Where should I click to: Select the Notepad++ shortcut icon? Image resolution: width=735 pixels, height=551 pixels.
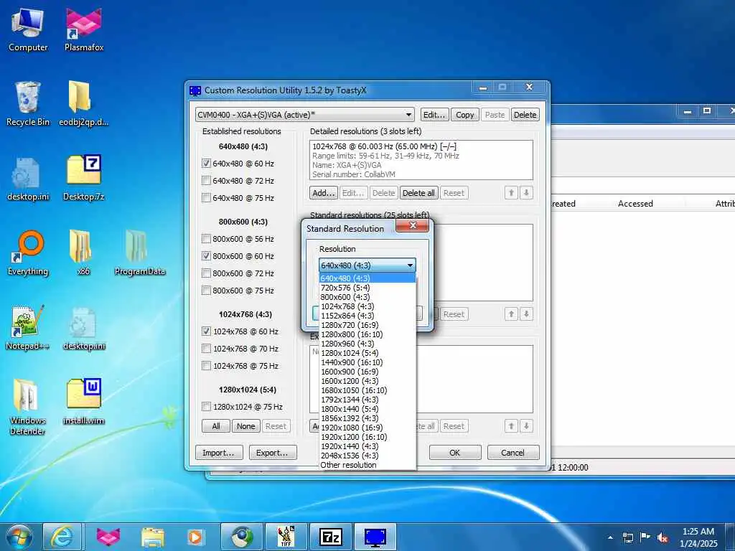pyautogui.click(x=28, y=328)
